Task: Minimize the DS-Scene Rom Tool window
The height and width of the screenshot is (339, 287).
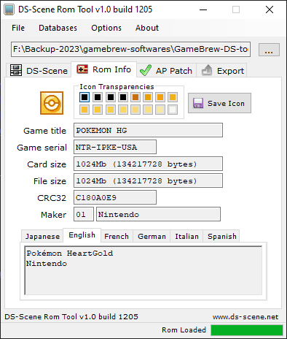Action: 203,9
